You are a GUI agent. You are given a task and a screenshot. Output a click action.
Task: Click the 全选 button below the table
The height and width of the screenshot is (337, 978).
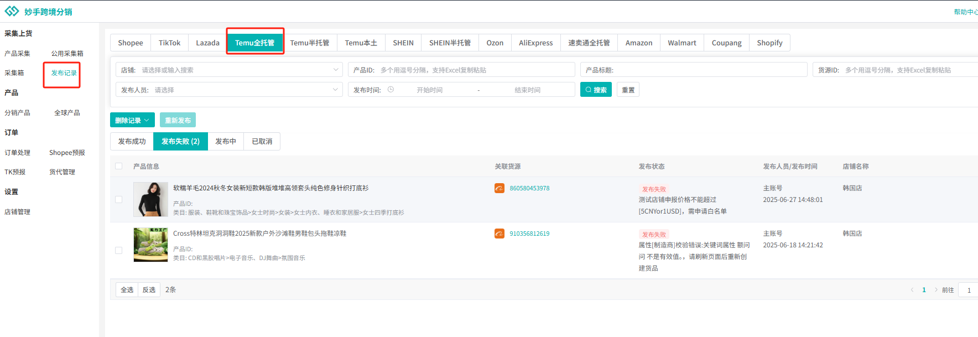coord(127,289)
